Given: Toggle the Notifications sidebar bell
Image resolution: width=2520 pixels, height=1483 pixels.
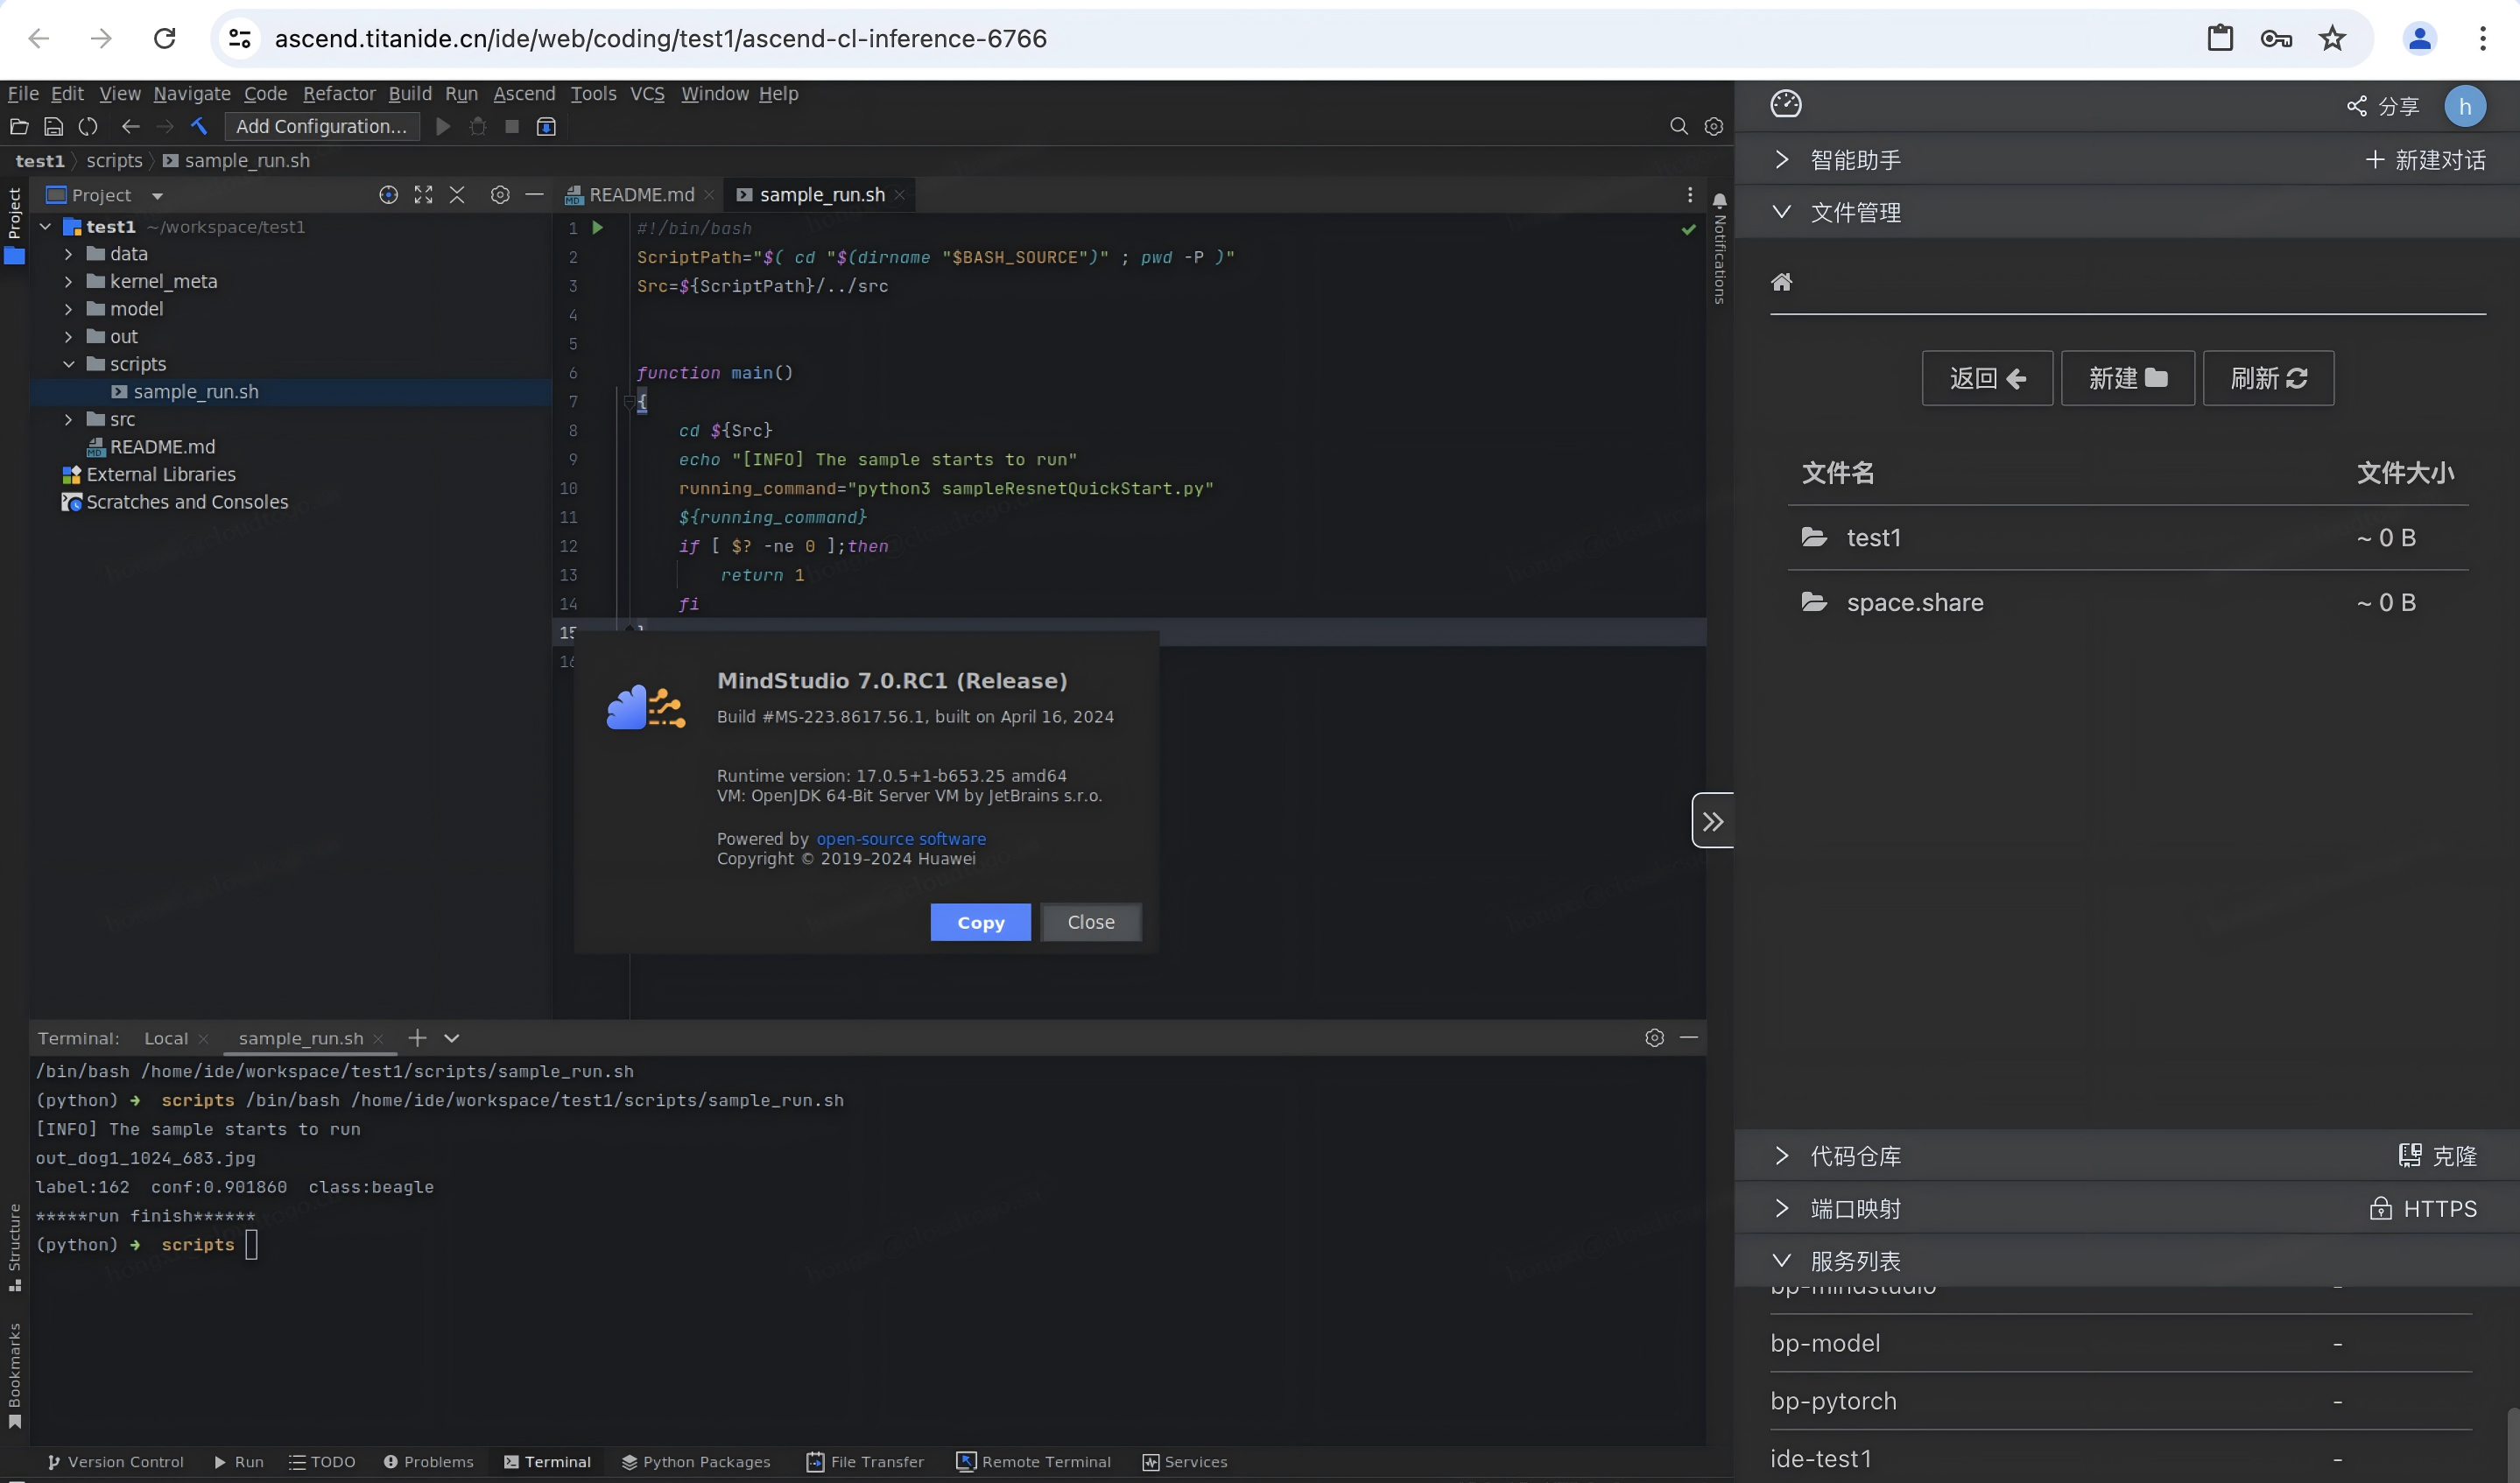Looking at the screenshot, I should 1719,201.
